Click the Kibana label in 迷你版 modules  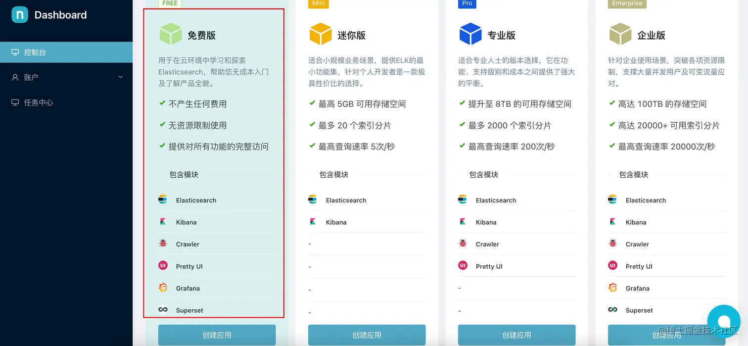click(x=336, y=222)
